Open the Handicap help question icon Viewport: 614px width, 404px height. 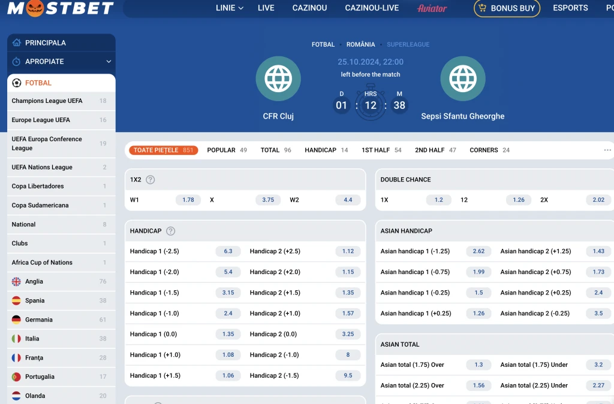[170, 231]
